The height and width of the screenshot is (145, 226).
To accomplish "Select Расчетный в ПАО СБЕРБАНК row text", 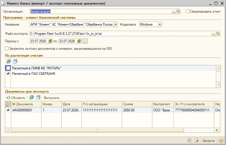I will pos(34,74).
